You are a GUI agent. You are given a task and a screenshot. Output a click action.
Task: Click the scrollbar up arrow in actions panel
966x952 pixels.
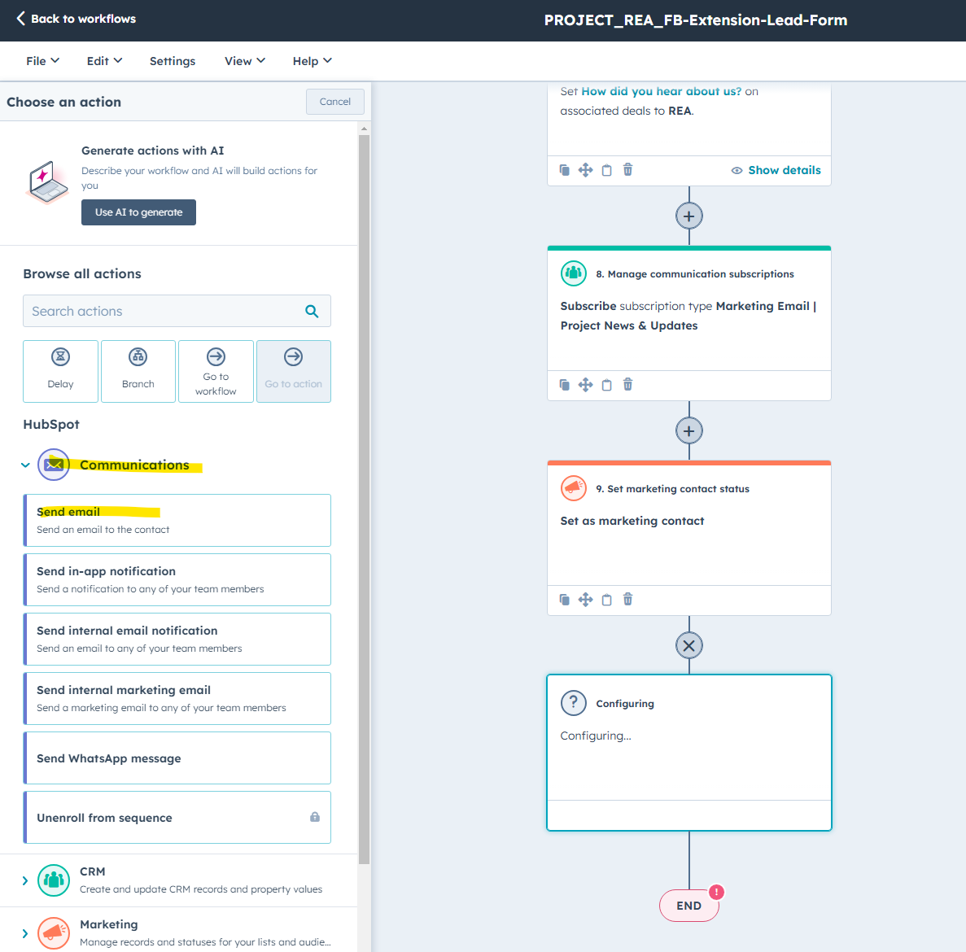pyautogui.click(x=364, y=129)
